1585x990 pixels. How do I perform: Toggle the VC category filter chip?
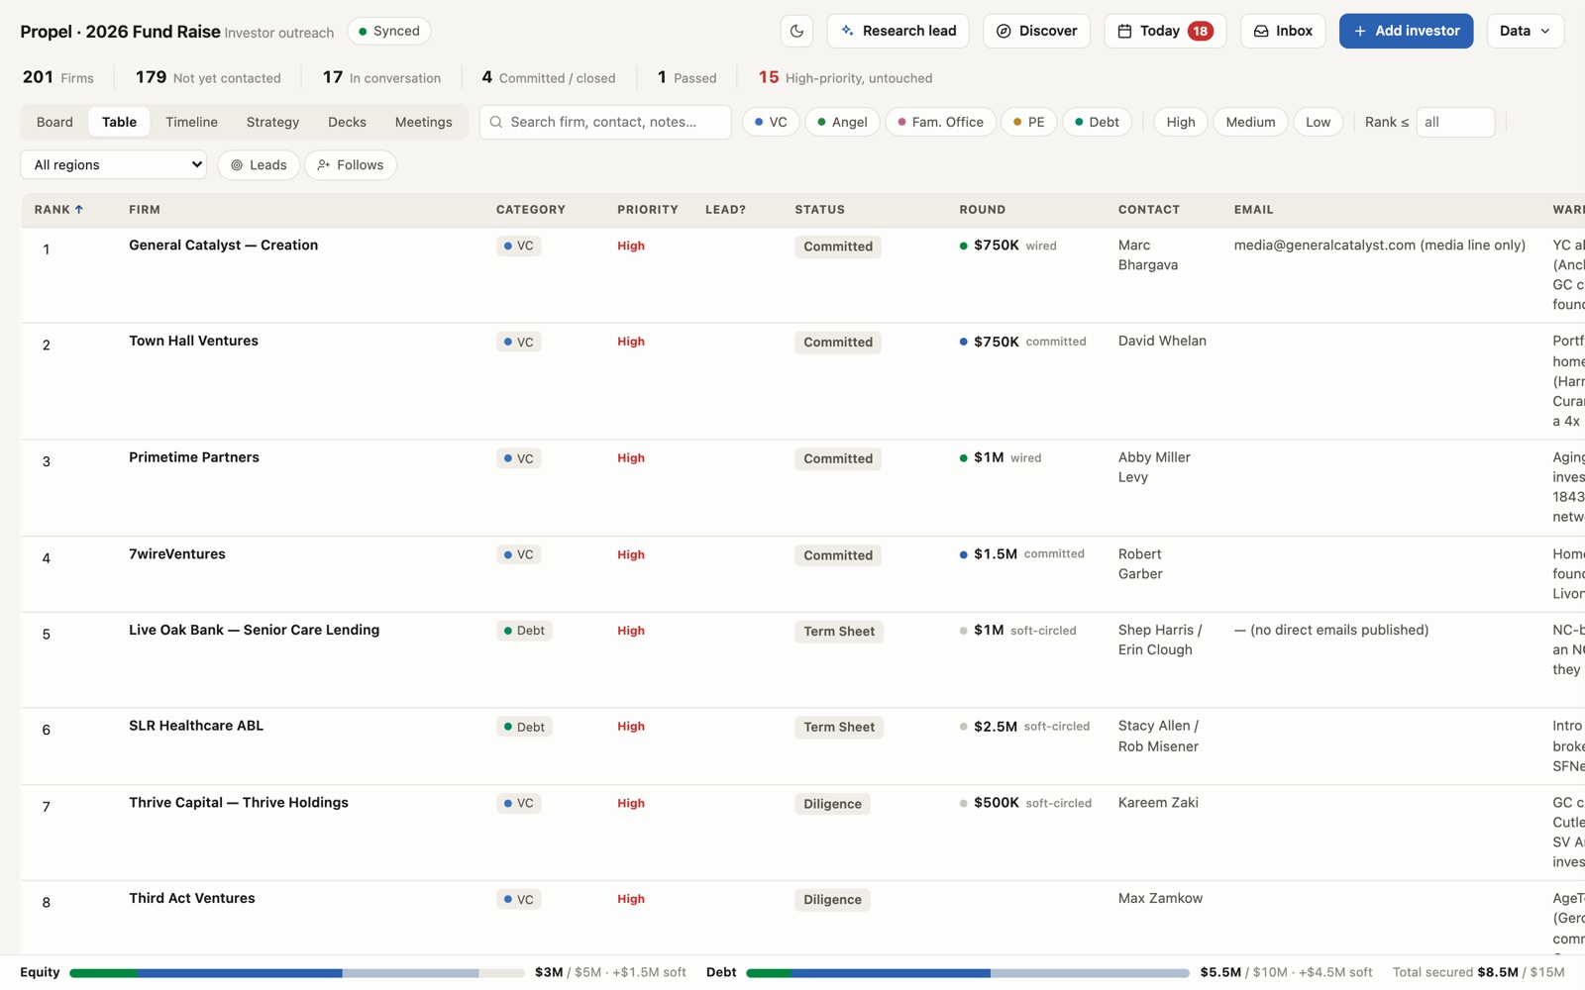click(x=771, y=122)
